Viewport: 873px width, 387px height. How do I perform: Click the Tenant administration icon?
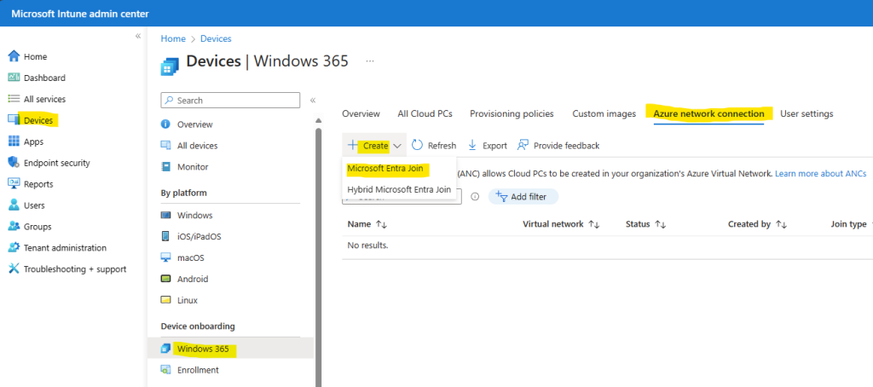click(x=14, y=247)
